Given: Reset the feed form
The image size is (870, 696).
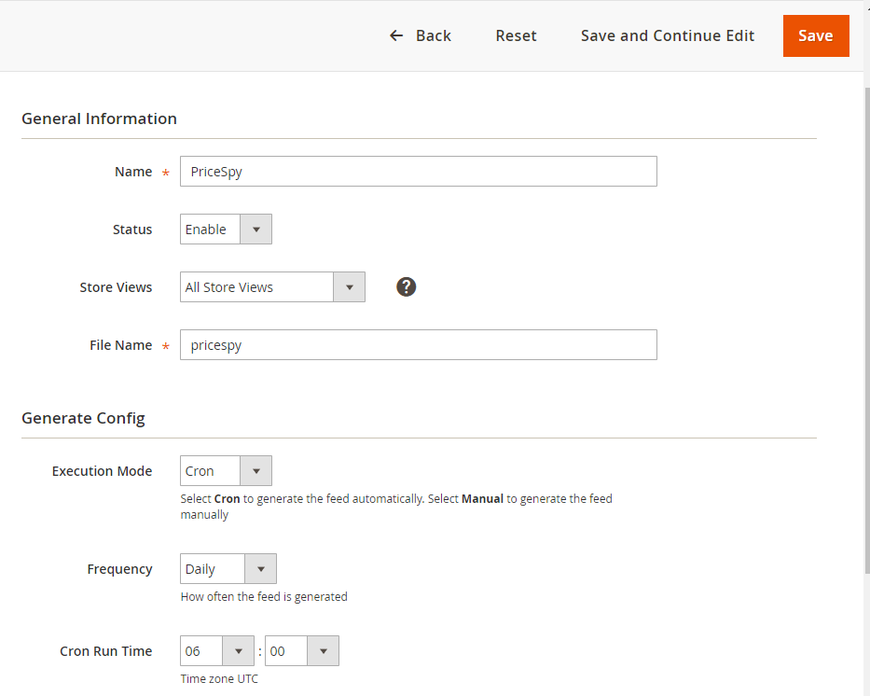Looking at the screenshot, I should coord(516,35).
